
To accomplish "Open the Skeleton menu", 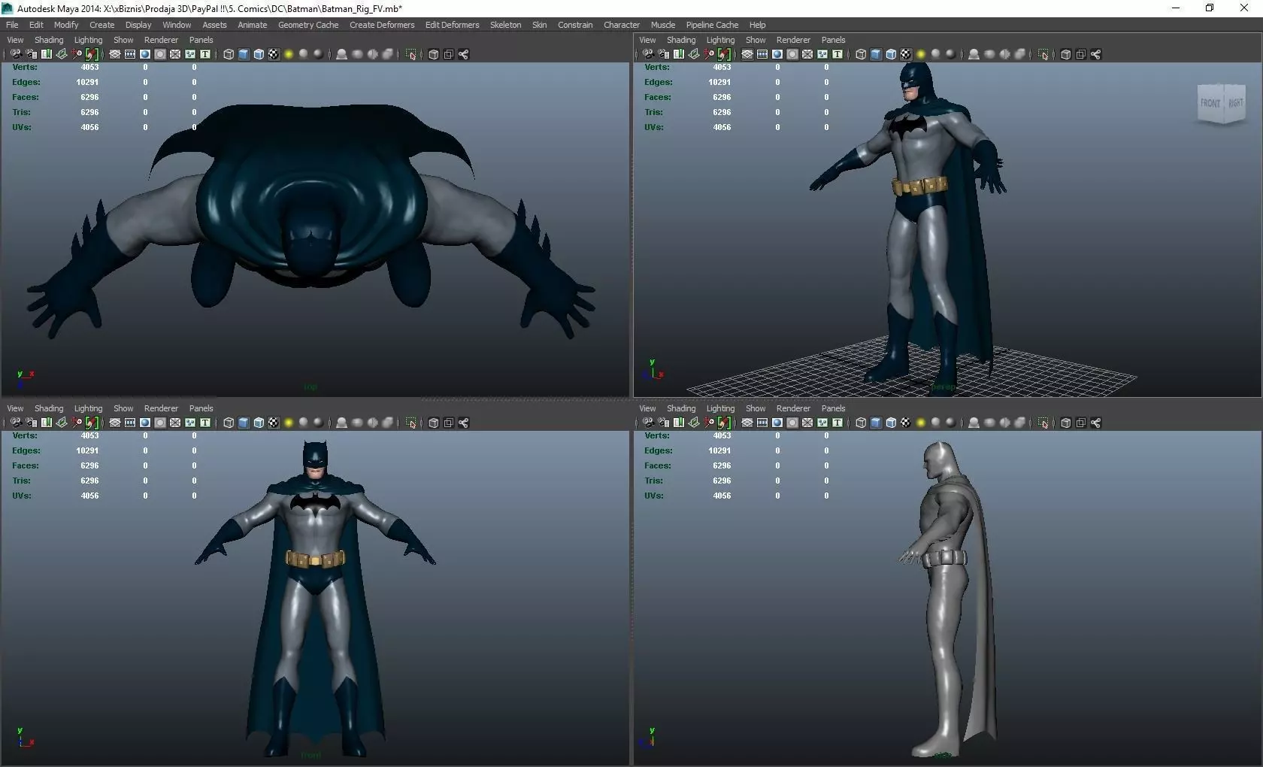I will (505, 25).
